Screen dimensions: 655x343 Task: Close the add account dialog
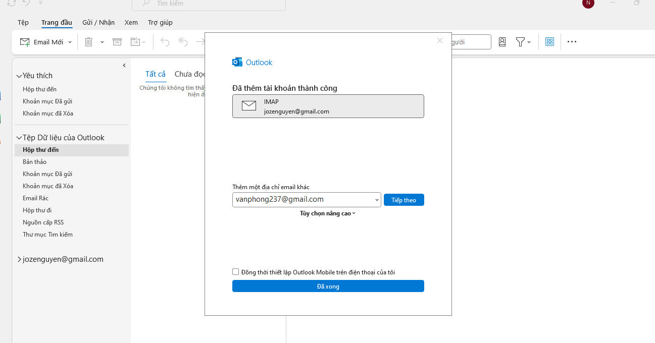pyautogui.click(x=439, y=40)
